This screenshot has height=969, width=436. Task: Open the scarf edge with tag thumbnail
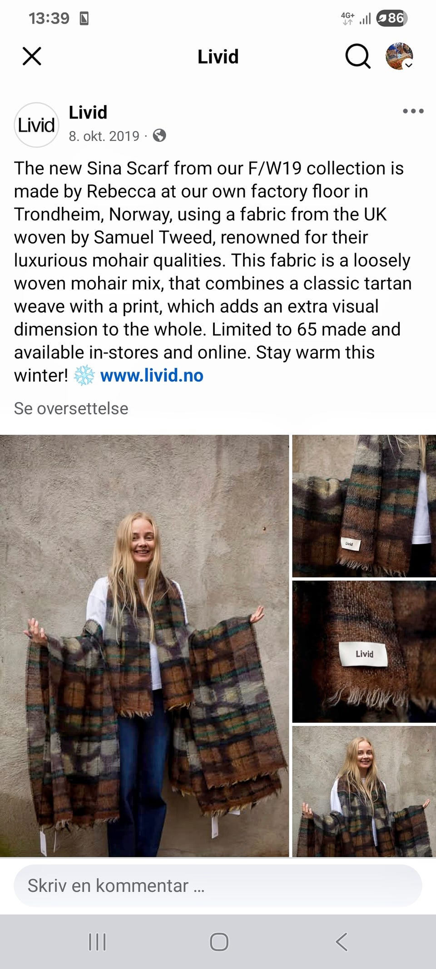(364, 506)
